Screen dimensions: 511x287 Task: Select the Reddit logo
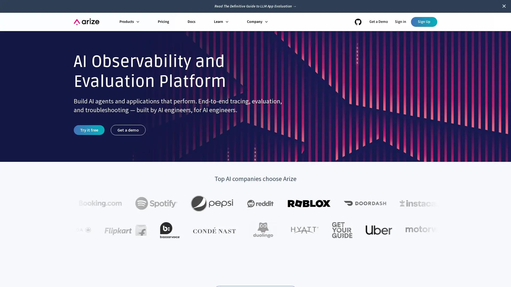tap(260, 203)
